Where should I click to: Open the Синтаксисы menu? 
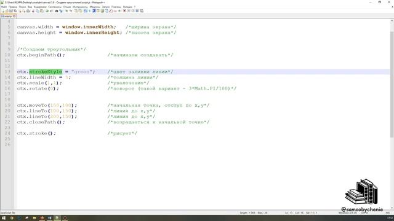point(55,7)
